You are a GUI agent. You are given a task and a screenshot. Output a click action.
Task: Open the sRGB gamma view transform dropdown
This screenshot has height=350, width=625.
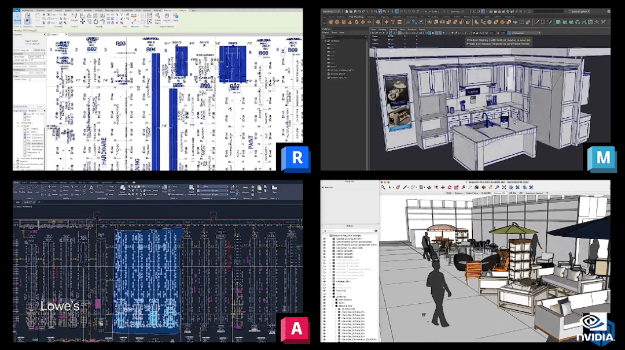[525, 33]
